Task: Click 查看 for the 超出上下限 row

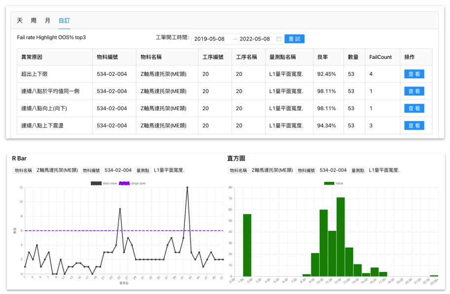Action: click(414, 74)
